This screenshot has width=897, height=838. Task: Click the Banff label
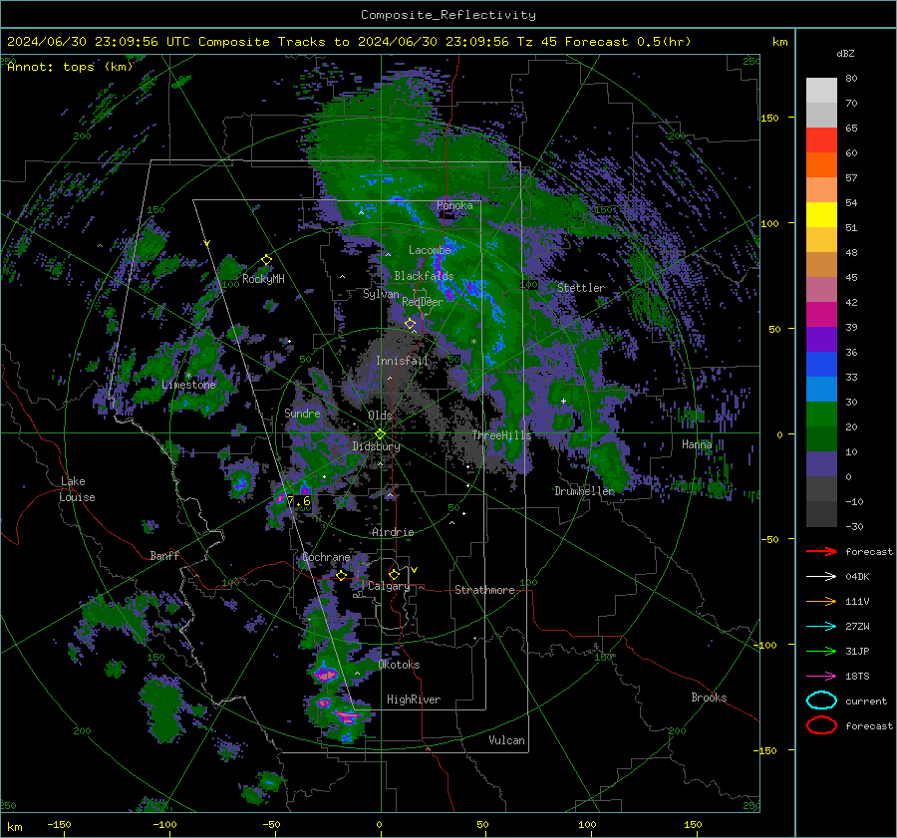[x=164, y=555]
